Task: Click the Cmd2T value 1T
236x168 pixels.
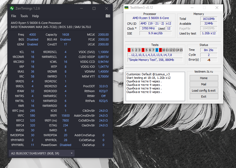Action: pos(65,44)
